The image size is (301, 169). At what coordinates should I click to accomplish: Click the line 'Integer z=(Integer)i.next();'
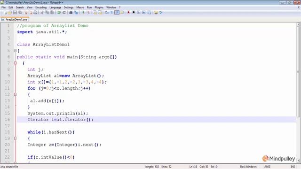[64, 145]
